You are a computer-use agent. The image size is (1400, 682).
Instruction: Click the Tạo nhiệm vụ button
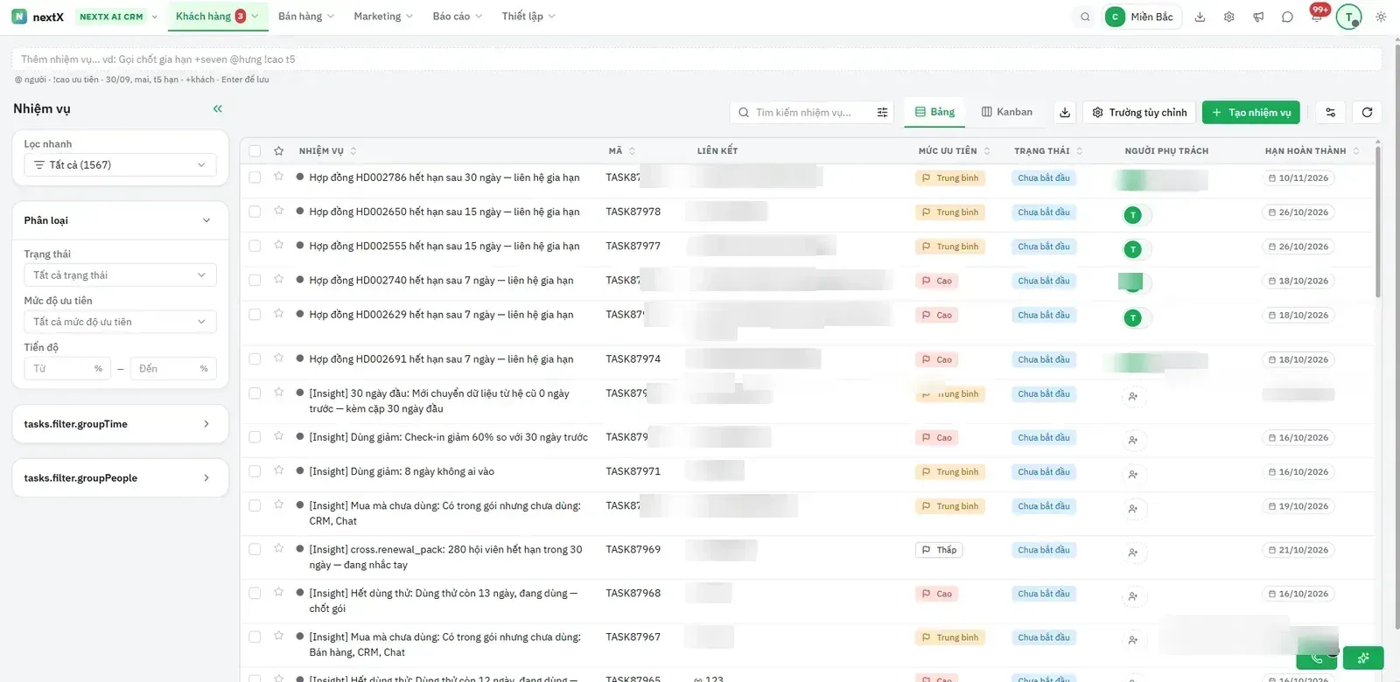[x=1251, y=112]
